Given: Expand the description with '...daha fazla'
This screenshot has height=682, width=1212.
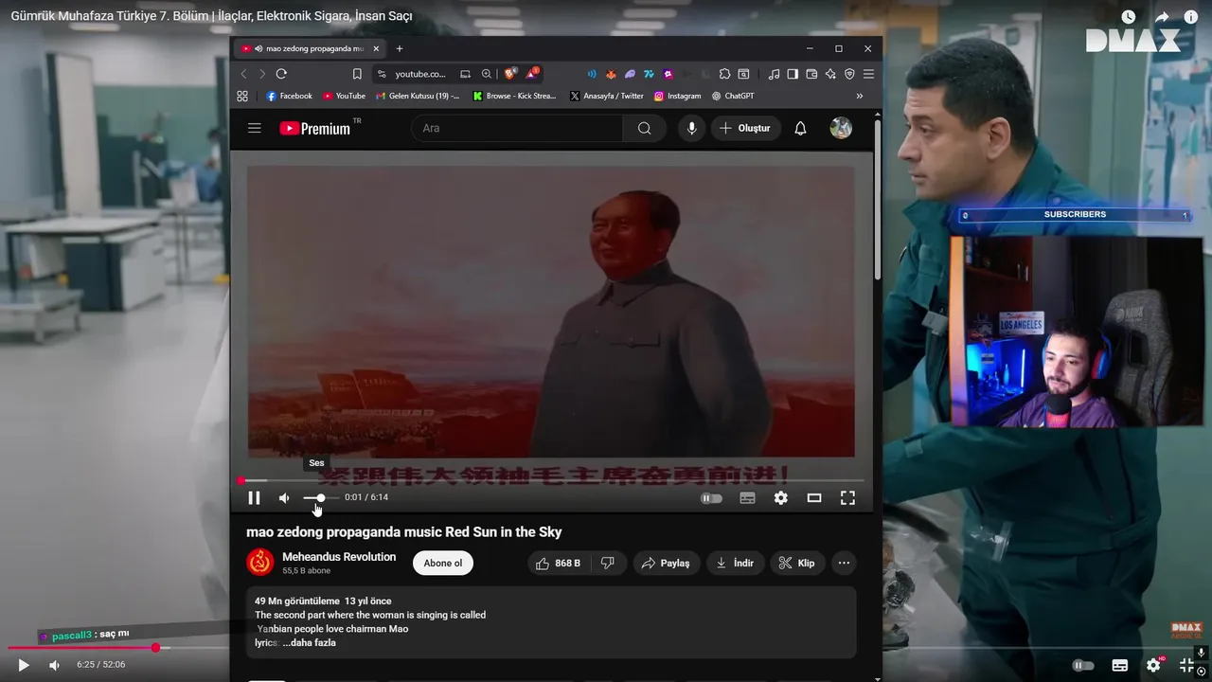Looking at the screenshot, I should (x=309, y=642).
